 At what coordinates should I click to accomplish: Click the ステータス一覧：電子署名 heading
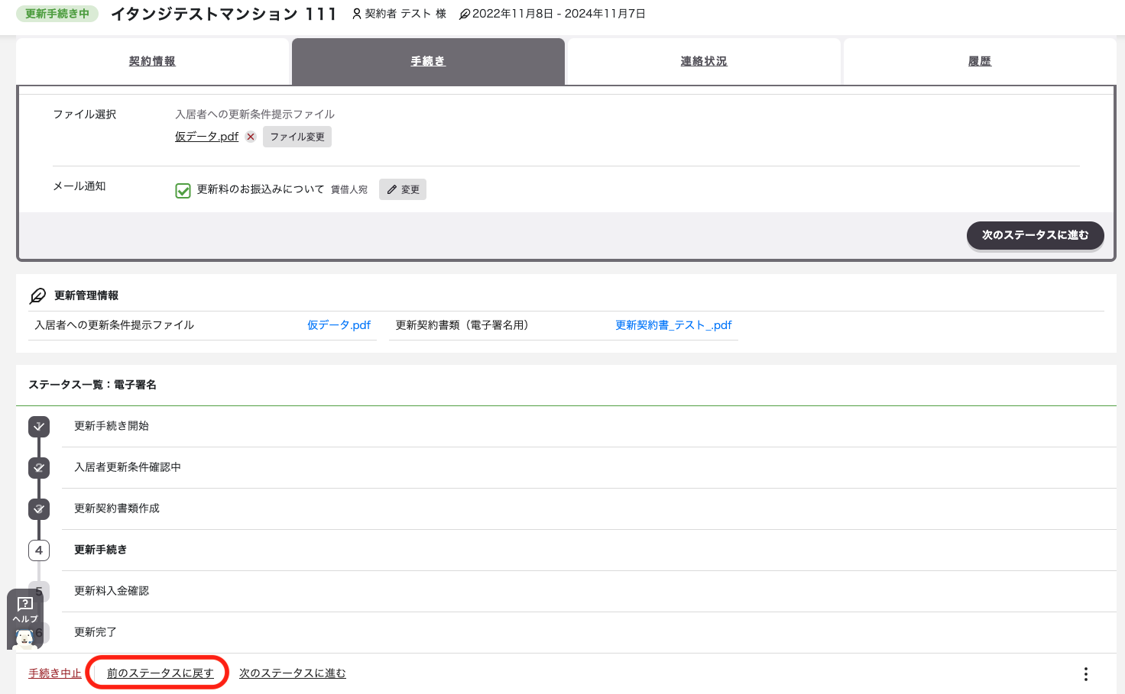[92, 385]
